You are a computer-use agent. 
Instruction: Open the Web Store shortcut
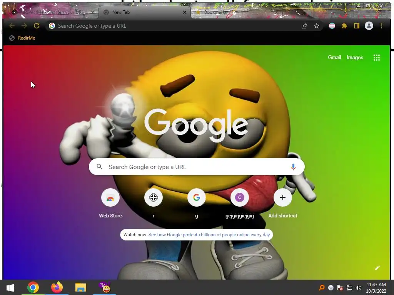tap(110, 204)
